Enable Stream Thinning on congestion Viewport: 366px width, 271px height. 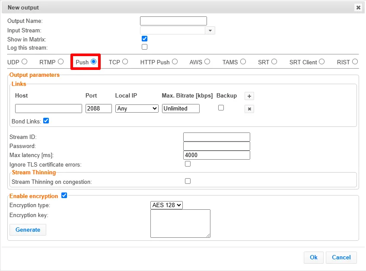point(188,181)
